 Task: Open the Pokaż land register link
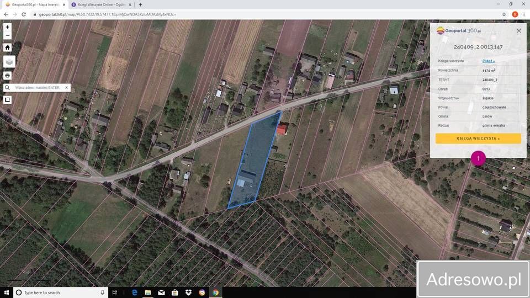[x=488, y=61]
